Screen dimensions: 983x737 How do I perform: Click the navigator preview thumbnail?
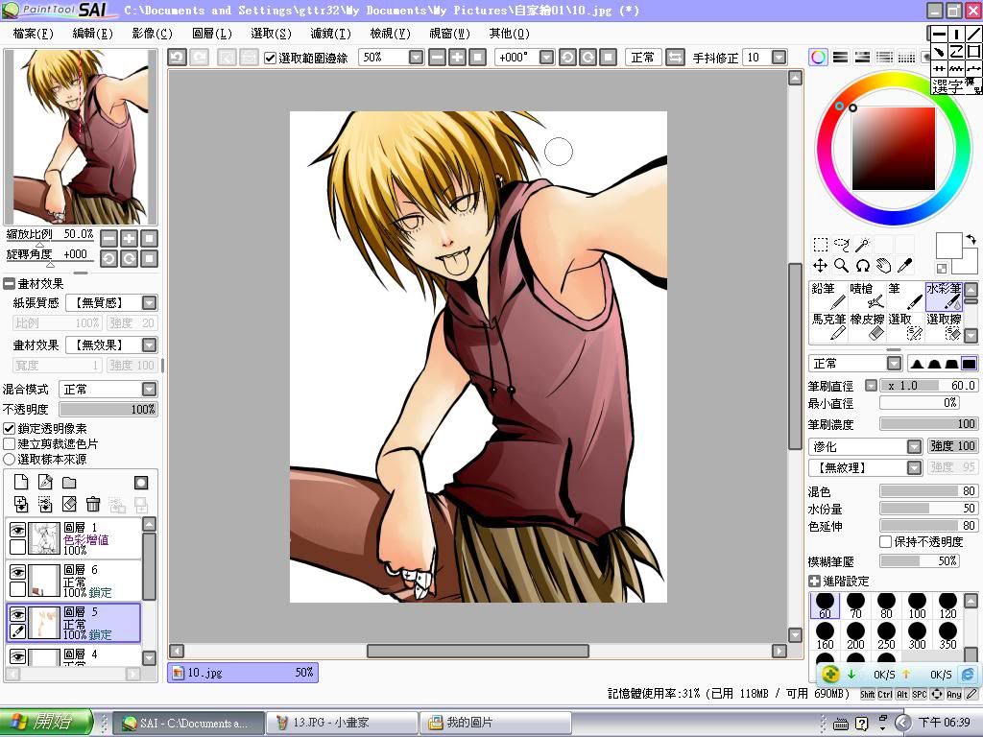pos(81,136)
